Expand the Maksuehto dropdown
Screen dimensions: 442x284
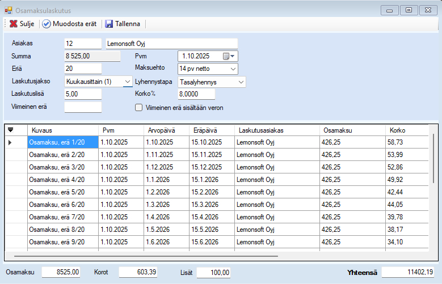233,69
